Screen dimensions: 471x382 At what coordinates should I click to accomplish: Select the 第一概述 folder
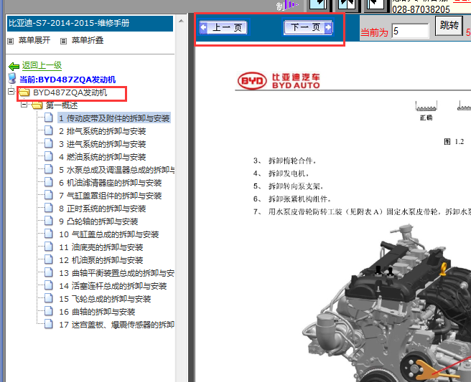tap(62, 105)
